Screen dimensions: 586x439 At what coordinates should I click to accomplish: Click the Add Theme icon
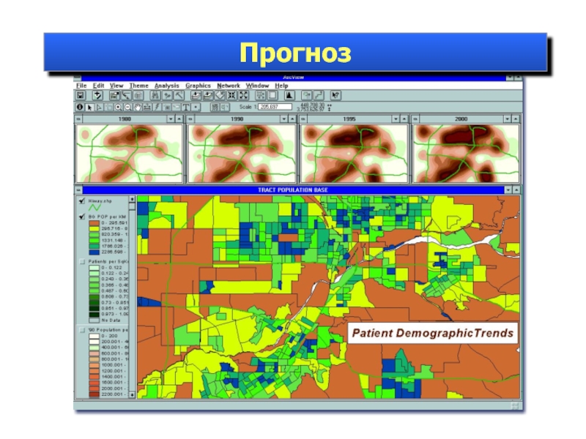click(x=97, y=96)
